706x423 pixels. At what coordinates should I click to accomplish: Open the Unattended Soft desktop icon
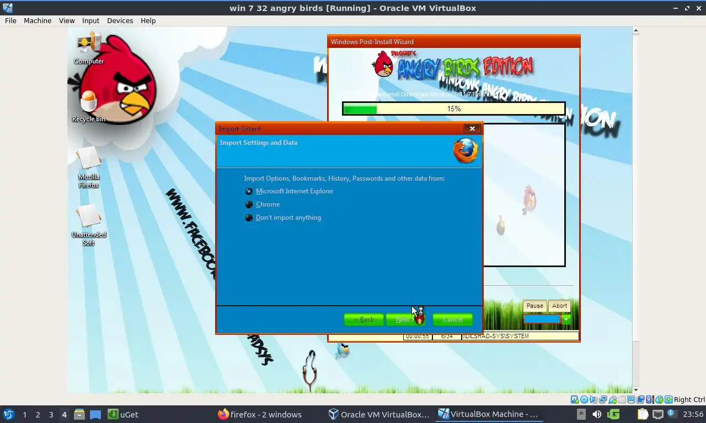[x=89, y=225]
